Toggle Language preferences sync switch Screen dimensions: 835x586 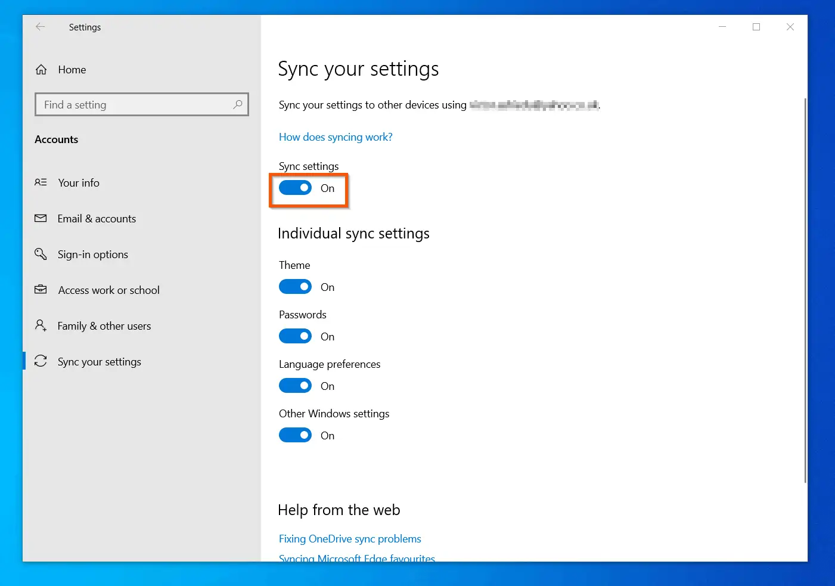point(295,386)
